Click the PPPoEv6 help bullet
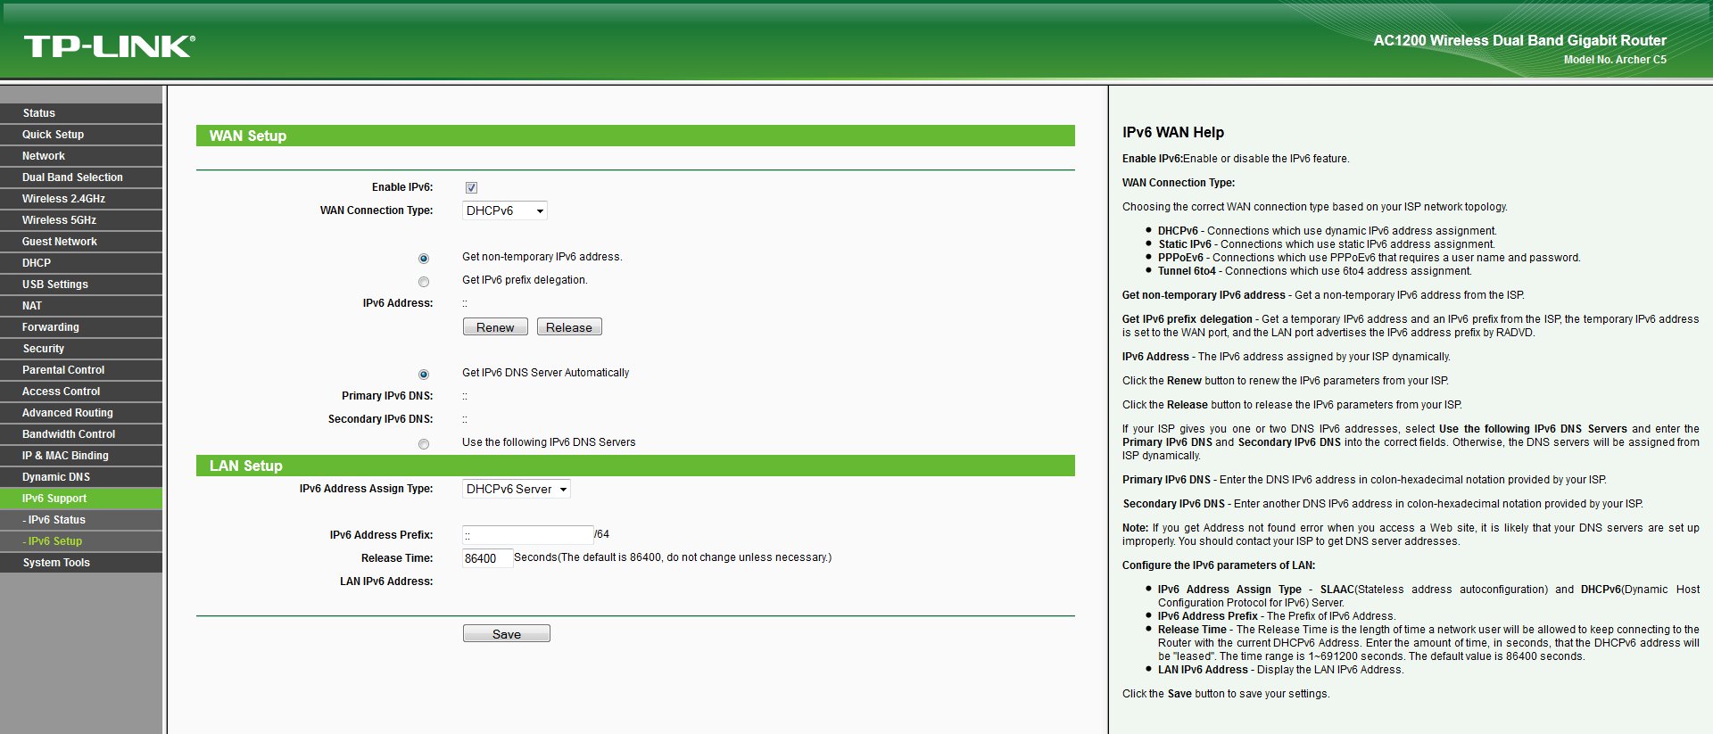The height and width of the screenshot is (734, 1713). (x=1370, y=258)
